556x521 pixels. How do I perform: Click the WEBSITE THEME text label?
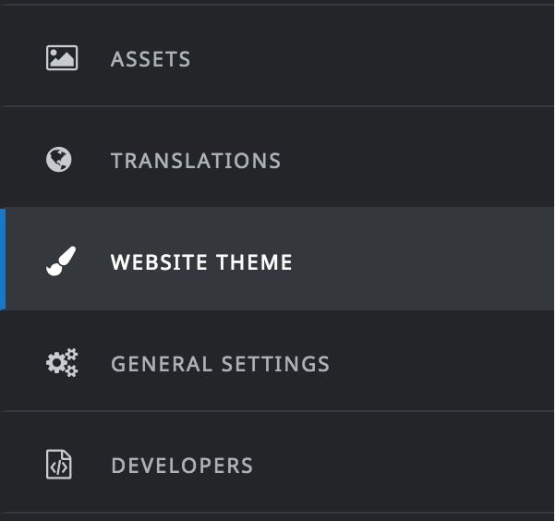click(201, 262)
